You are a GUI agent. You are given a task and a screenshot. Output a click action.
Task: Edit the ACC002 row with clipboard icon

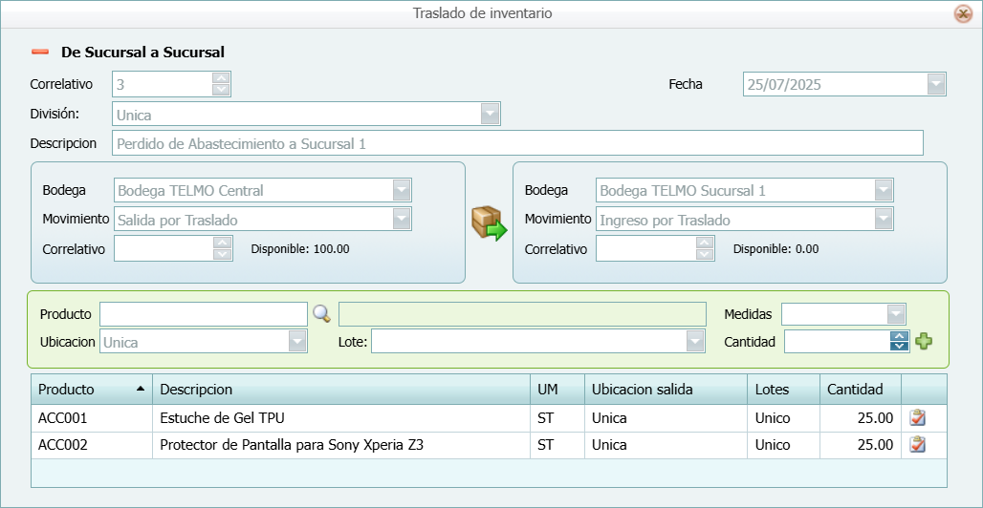tap(918, 444)
